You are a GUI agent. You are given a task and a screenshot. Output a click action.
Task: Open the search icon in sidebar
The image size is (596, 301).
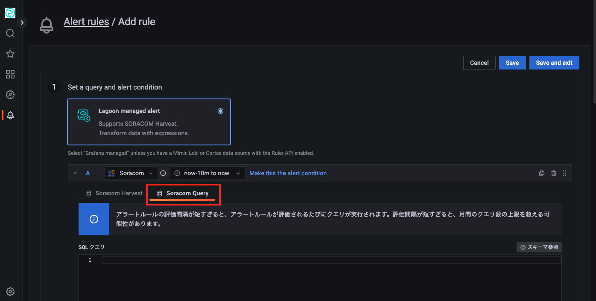(10, 33)
